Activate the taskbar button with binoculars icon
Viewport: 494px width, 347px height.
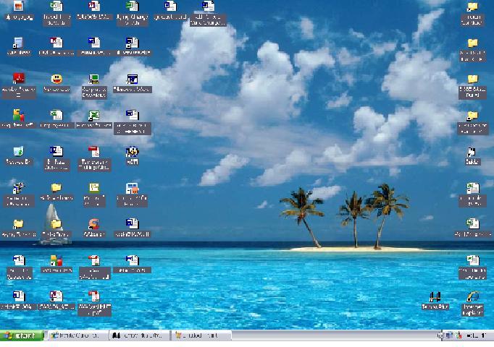tap(139, 336)
